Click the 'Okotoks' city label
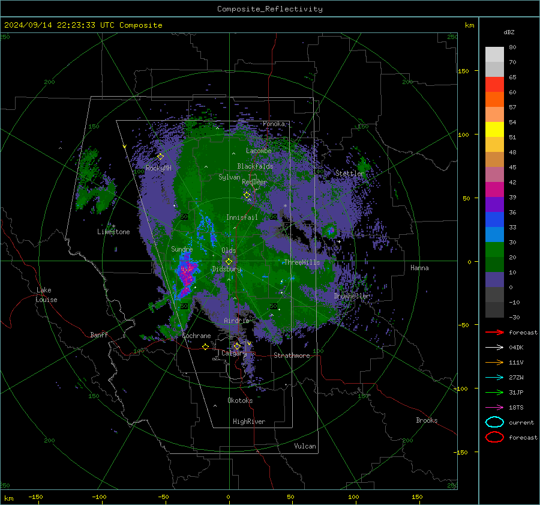Image resolution: width=540 pixels, height=505 pixels. (240, 401)
